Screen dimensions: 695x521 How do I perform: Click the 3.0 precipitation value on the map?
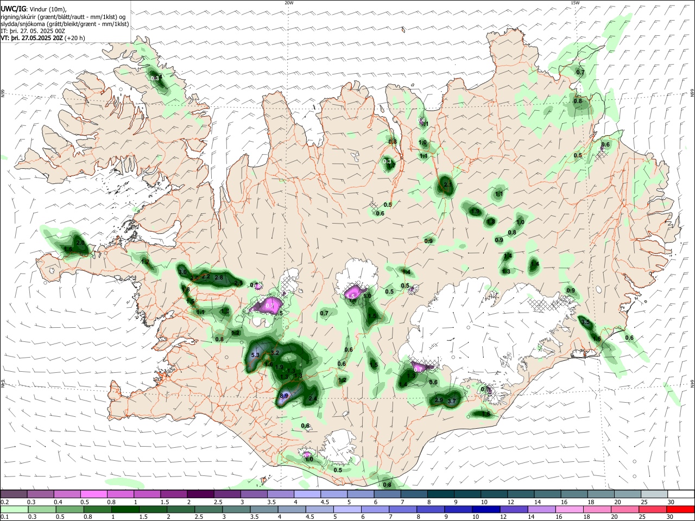coord(182,272)
